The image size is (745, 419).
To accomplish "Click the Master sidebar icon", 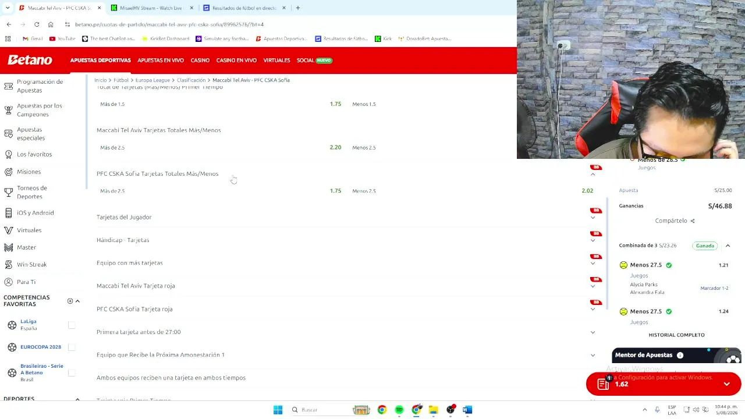I will click(8, 247).
